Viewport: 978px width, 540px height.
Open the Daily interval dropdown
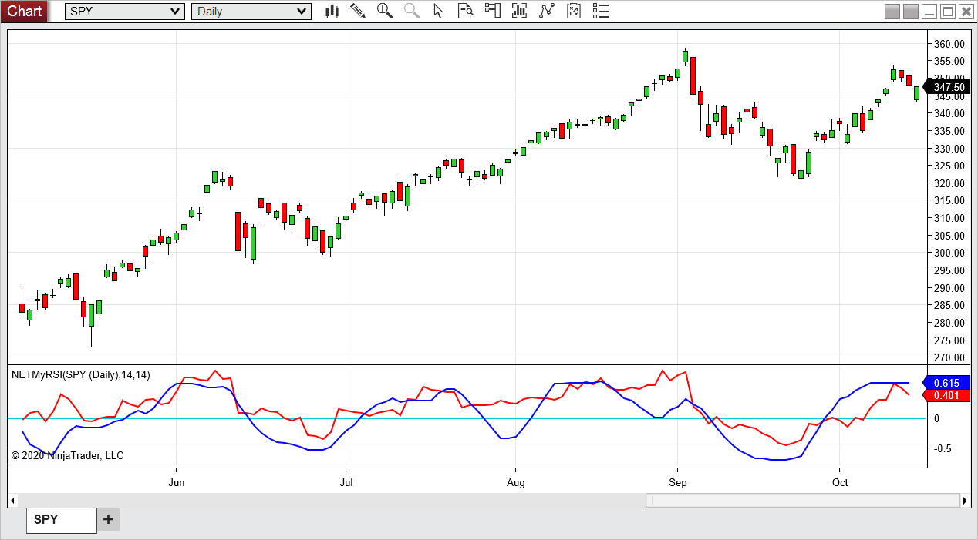tap(251, 12)
